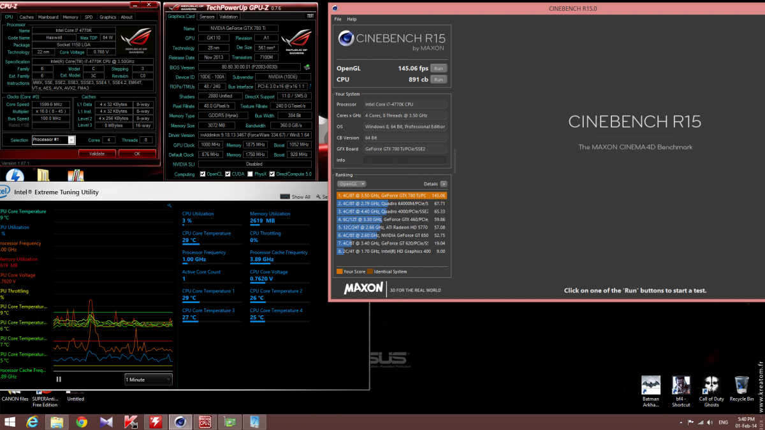Viewport: 765px width, 430px height.
Task: Switch to the Validation tab in GPU-Z
Action: coord(228,17)
